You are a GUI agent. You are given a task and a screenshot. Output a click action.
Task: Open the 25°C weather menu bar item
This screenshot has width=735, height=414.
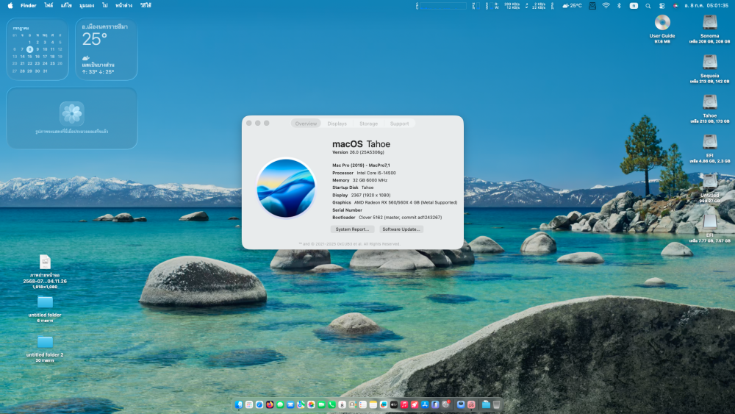(572, 6)
